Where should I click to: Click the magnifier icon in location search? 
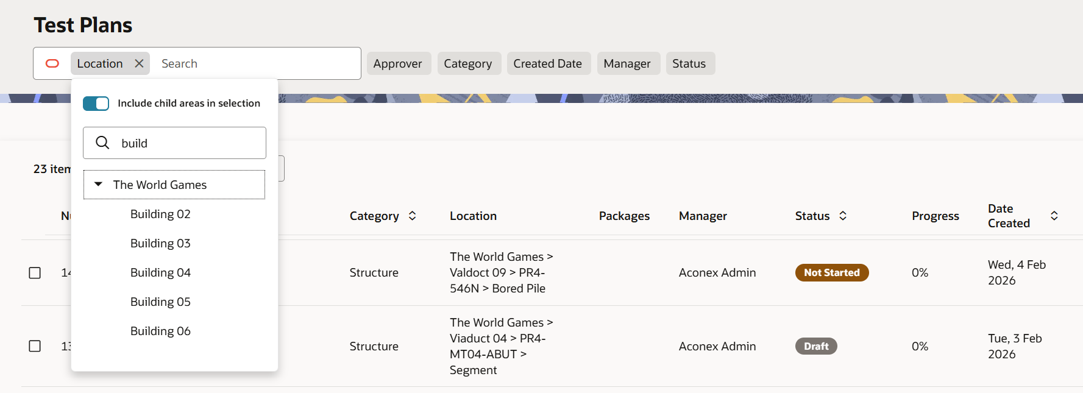click(102, 143)
